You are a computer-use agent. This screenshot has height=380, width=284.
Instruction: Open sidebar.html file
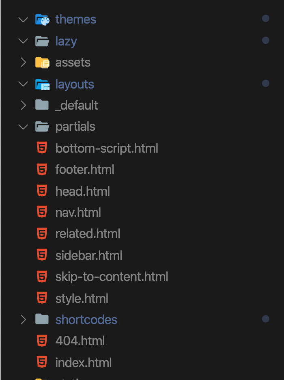tap(89, 255)
